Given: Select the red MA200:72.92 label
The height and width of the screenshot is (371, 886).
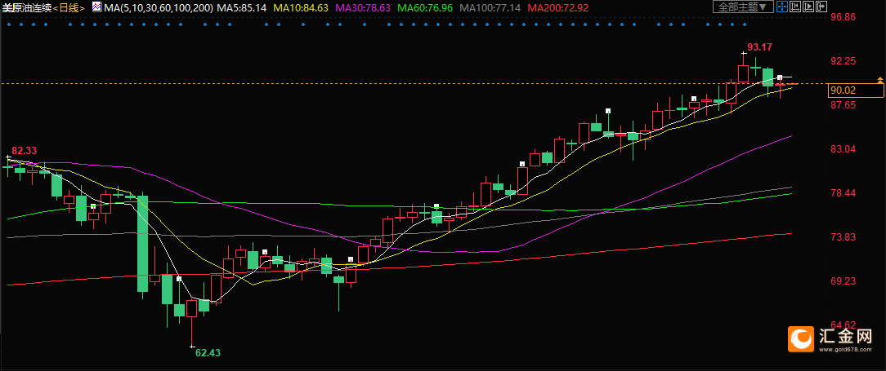Looking at the screenshot, I should tap(557, 8).
